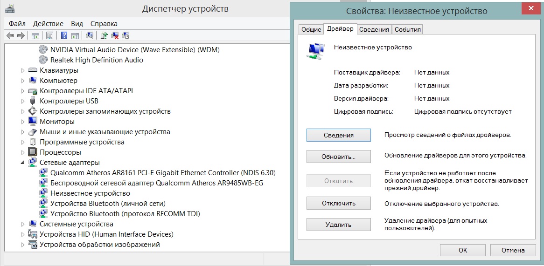Switch to the Общие tab

click(x=311, y=29)
